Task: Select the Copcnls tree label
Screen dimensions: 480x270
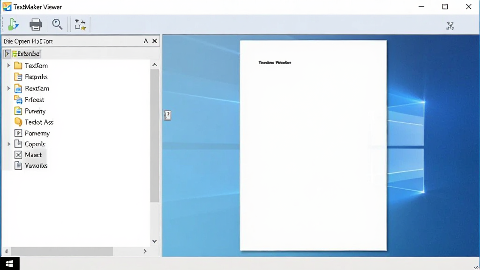Action: [35, 144]
